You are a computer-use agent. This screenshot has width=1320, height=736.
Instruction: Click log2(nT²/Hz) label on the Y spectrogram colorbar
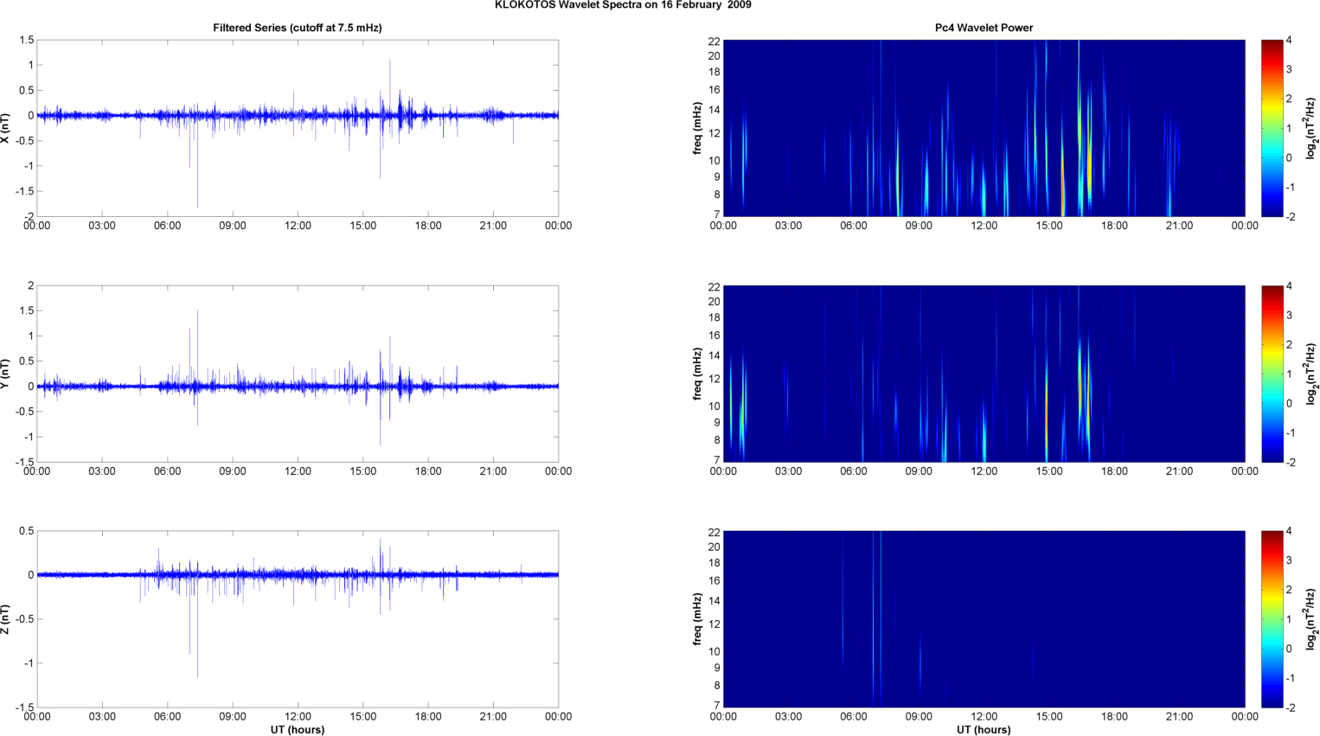click(x=1312, y=374)
